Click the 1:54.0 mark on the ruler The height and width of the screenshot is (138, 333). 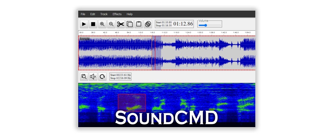point(248,32)
